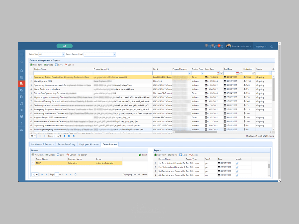Open the hamburger menu in the sidebar
The height and width of the screenshot is (224, 299).
point(21,54)
